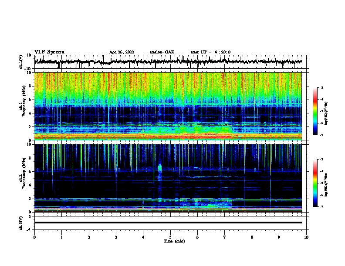This screenshot has height=266, width=345.
Task: Click time axis tick label "8" minutes
Action: click(x=252, y=237)
